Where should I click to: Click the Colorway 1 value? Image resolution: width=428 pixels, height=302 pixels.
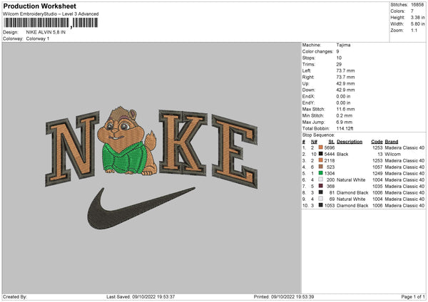click(38, 38)
